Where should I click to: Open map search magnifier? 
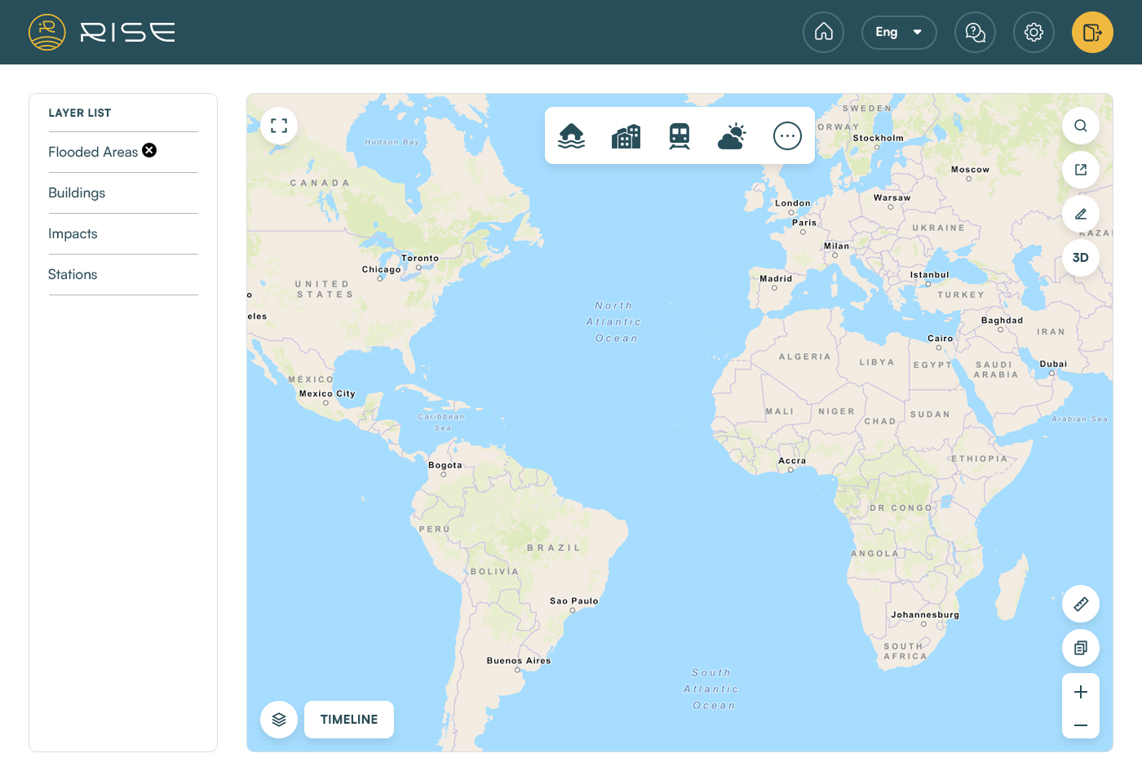pyautogui.click(x=1081, y=126)
